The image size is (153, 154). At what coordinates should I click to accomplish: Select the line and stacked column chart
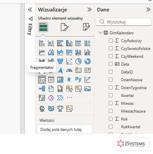(78, 52)
